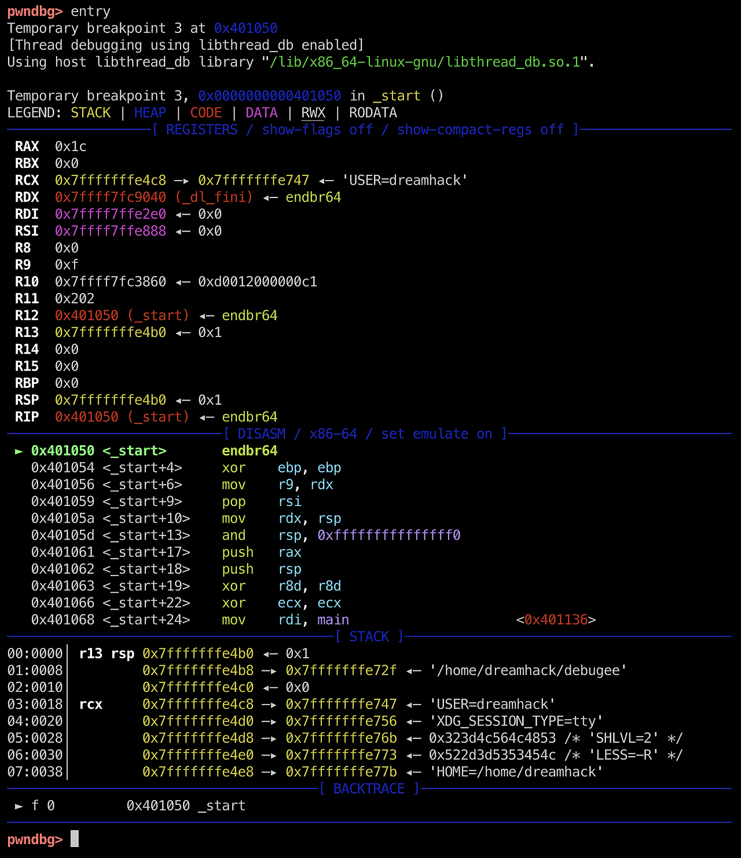Click the R12 value 0x401050 (_start)
Image resolution: width=741 pixels, height=858 pixels.
click(x=122, y=316)
